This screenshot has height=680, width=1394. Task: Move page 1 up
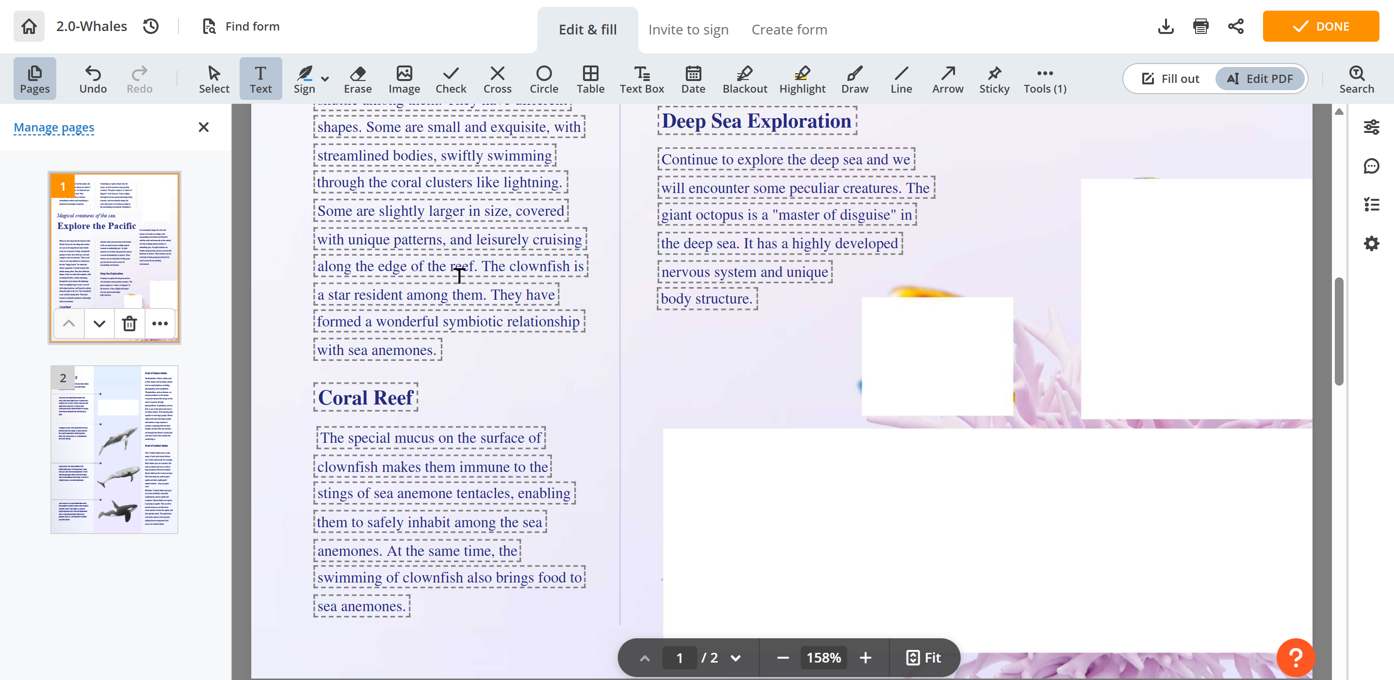tap(69, 324)
